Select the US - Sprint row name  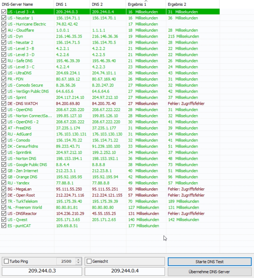click(x=17, y=97)
